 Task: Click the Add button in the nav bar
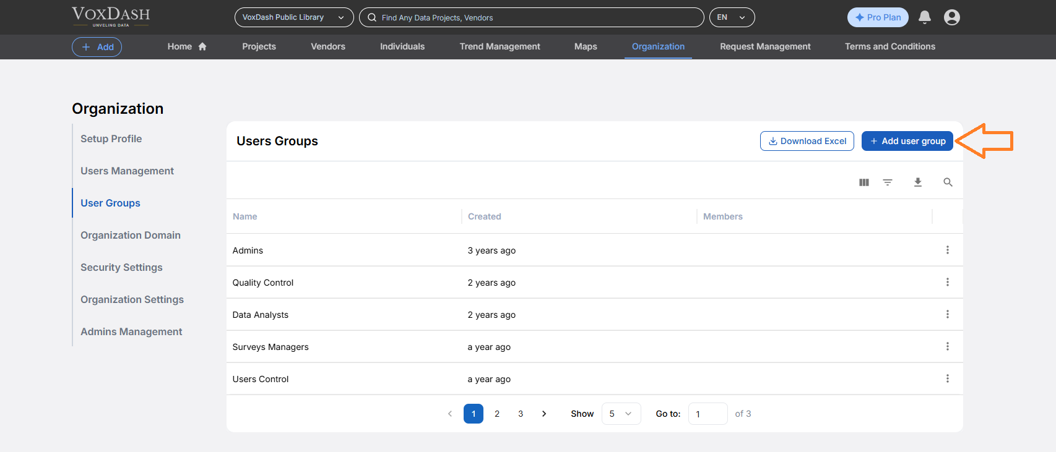[x=97, y=47]
